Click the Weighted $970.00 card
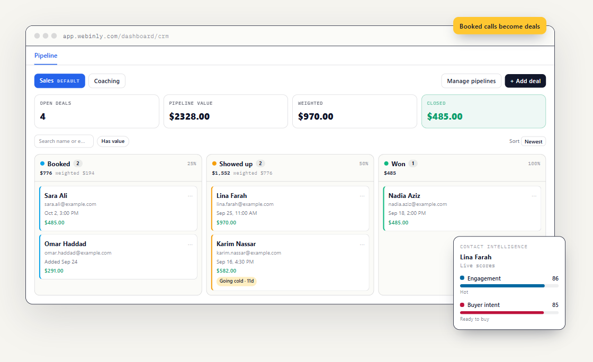Viewport: 593px width, 362px height. coord(354,111)
